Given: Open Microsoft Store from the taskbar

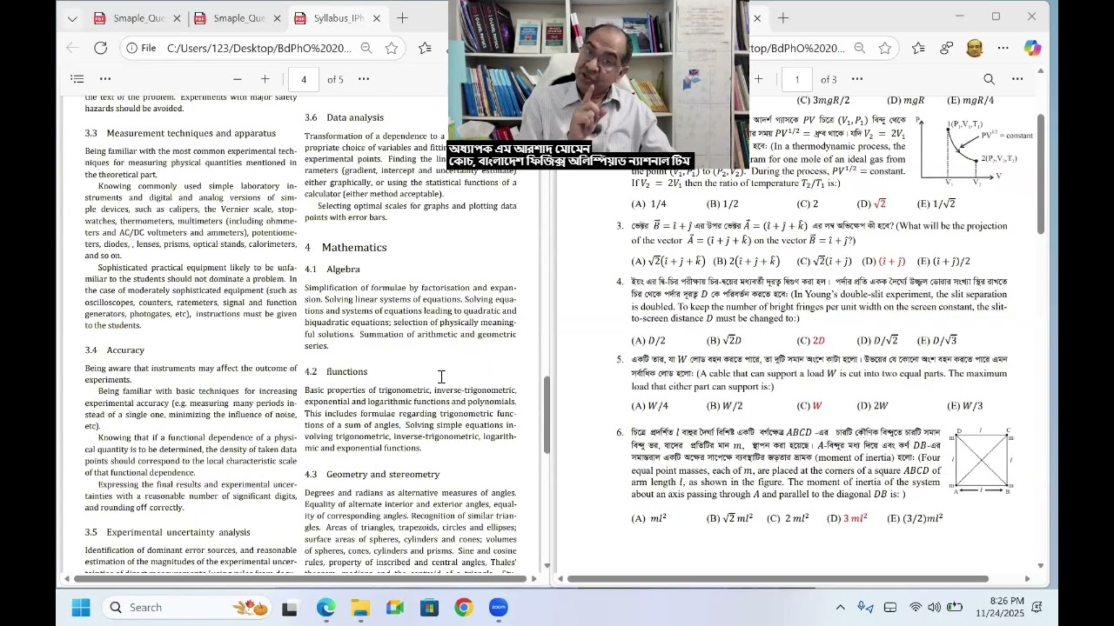Looking at the screenshot, I should coord(429,608).
